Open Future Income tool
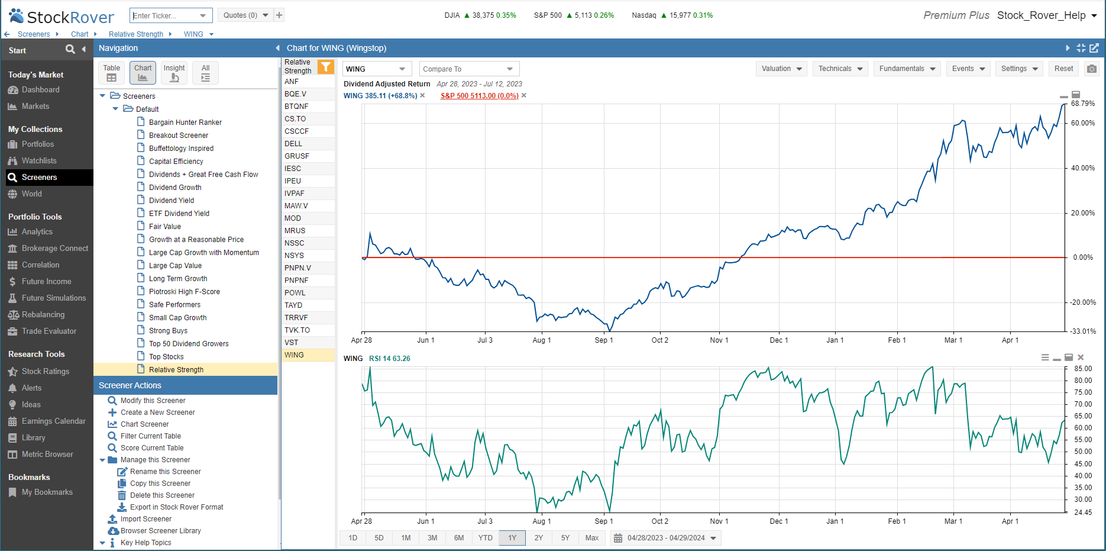 pyautogui.click(x=46, y=282)
